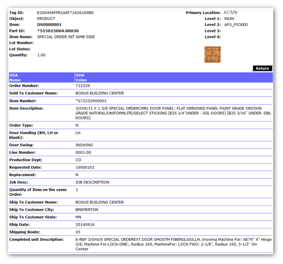Click the Production Dept label

(x=26, y=160)
